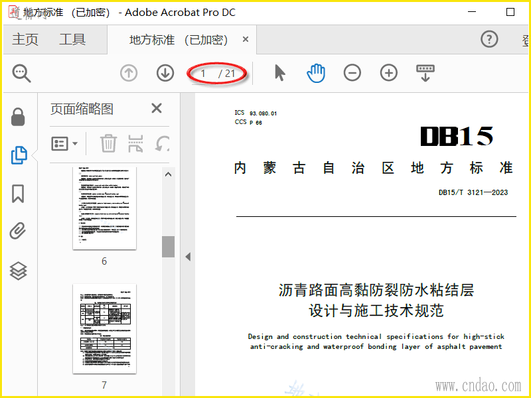531x398 pixels.
Task: Open the attachments paperclip panel
Action: tap(18, 232)
